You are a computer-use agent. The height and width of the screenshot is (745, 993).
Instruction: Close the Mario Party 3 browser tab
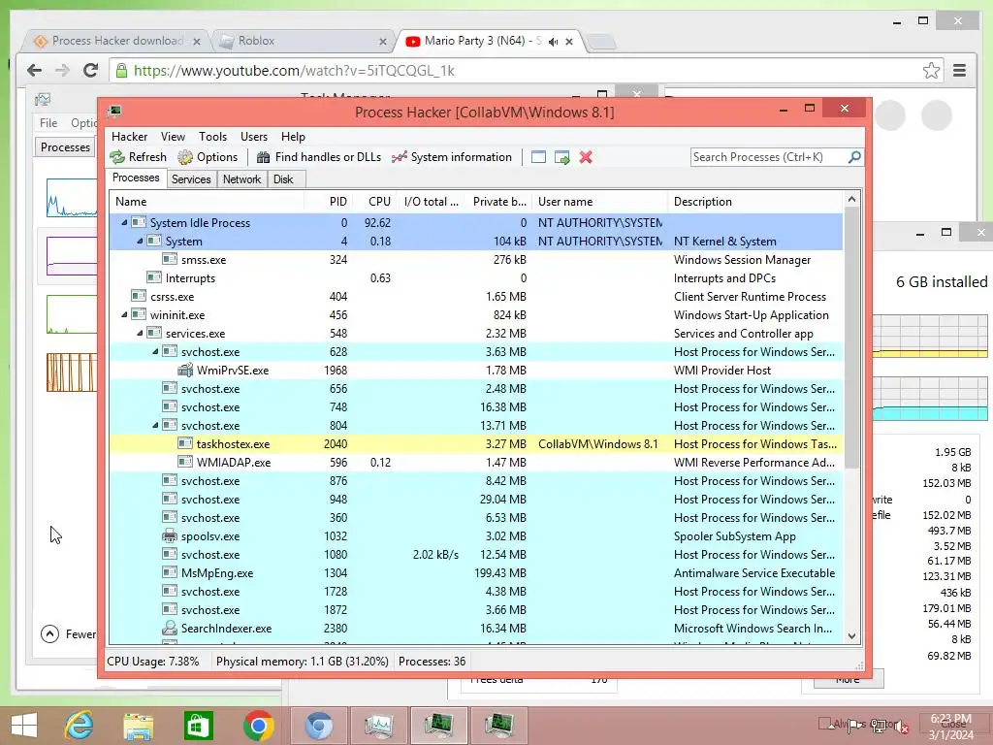[x=568, y=41]
